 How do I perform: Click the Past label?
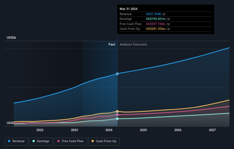coord(112,45)
